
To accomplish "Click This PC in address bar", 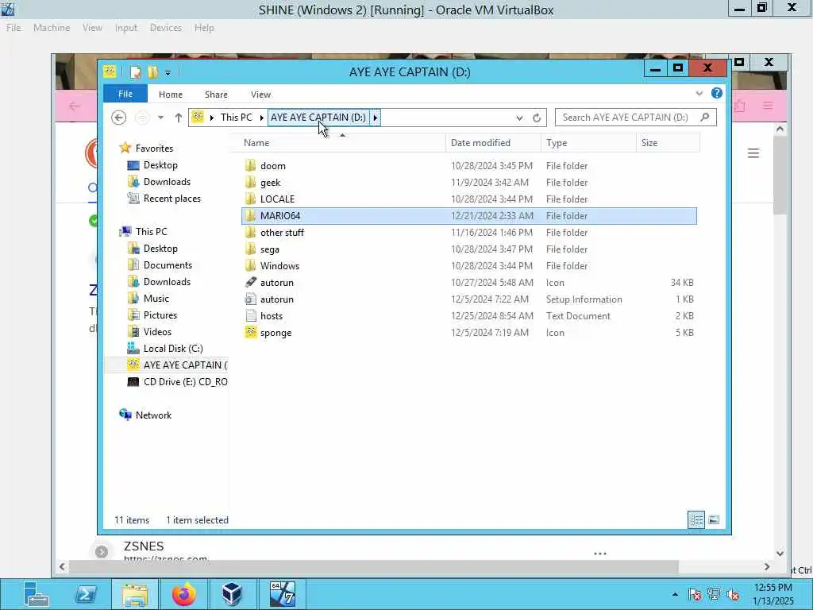I will click(x=237, y=118).
